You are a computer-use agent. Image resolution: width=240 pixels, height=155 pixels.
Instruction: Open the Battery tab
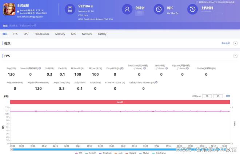(102, 34)
